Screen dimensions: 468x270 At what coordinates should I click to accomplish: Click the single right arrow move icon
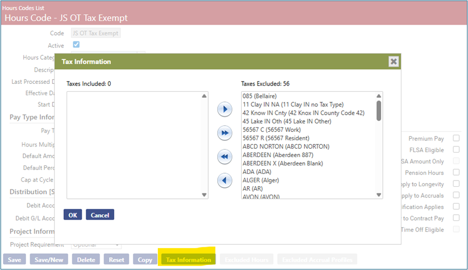(x=224, y=110)
